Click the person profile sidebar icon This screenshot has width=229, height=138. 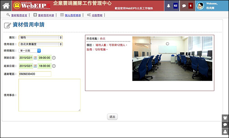(x=225, y=132)
